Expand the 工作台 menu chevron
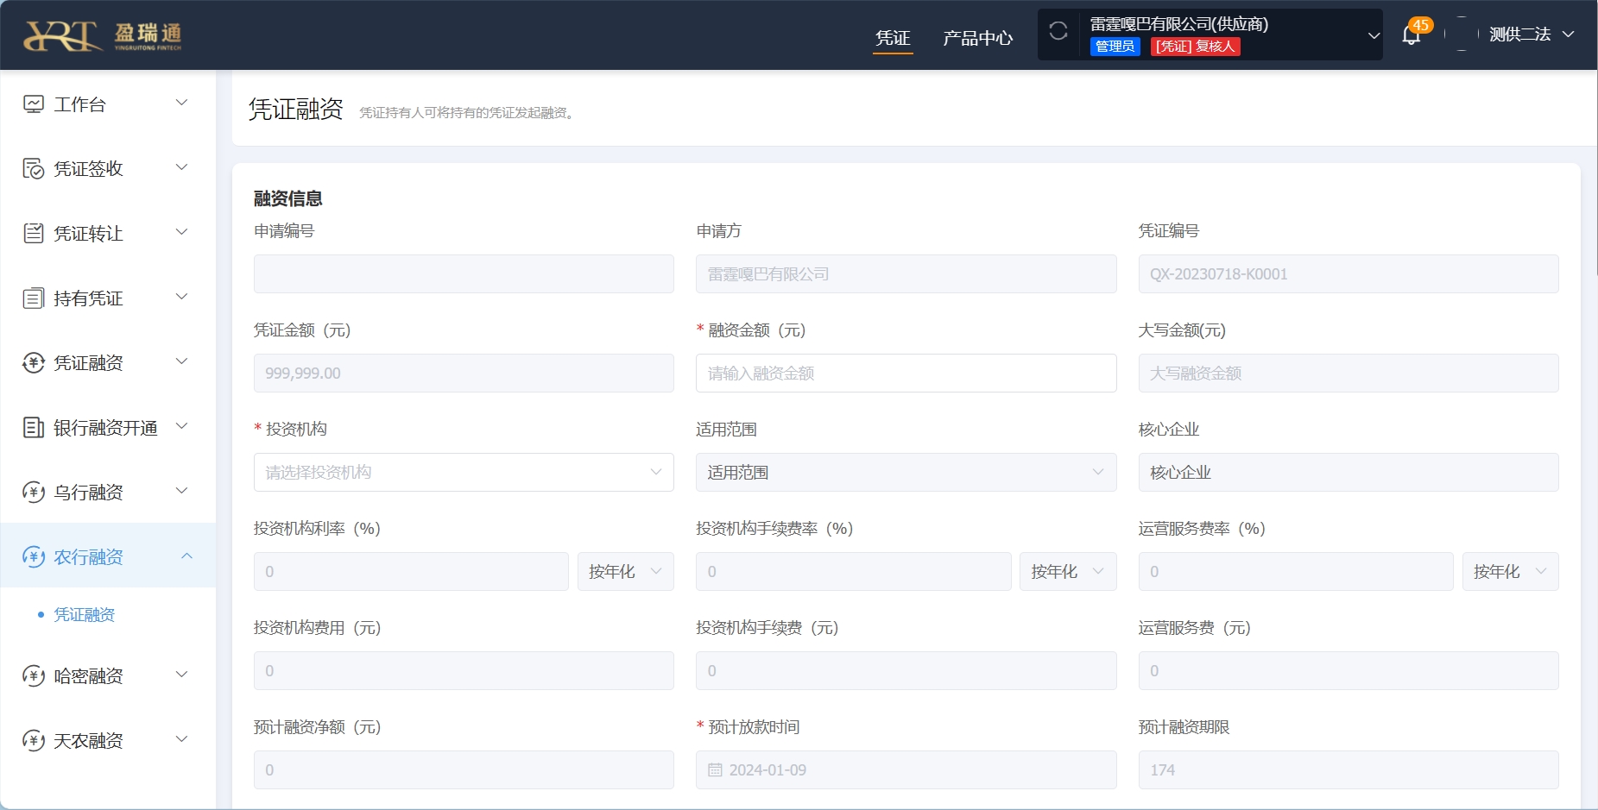1598x810 pixels. (x=182, y=103)
